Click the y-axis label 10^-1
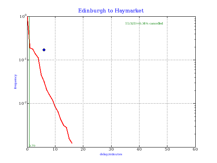This screenshot has height=163, width=217. [22, 60]
